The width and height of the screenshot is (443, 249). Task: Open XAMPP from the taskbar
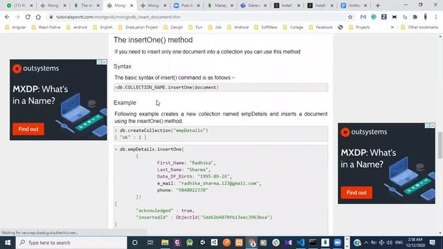point(239,243)
